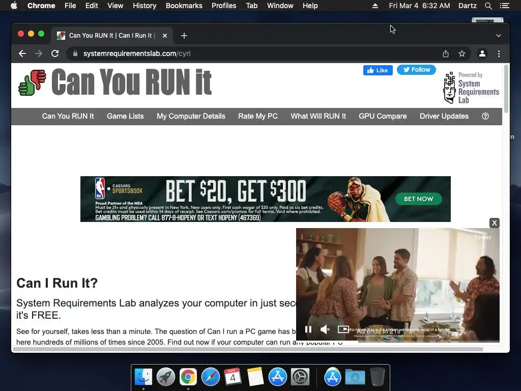Open Chrome's three-dot menu

coord(499,53)
